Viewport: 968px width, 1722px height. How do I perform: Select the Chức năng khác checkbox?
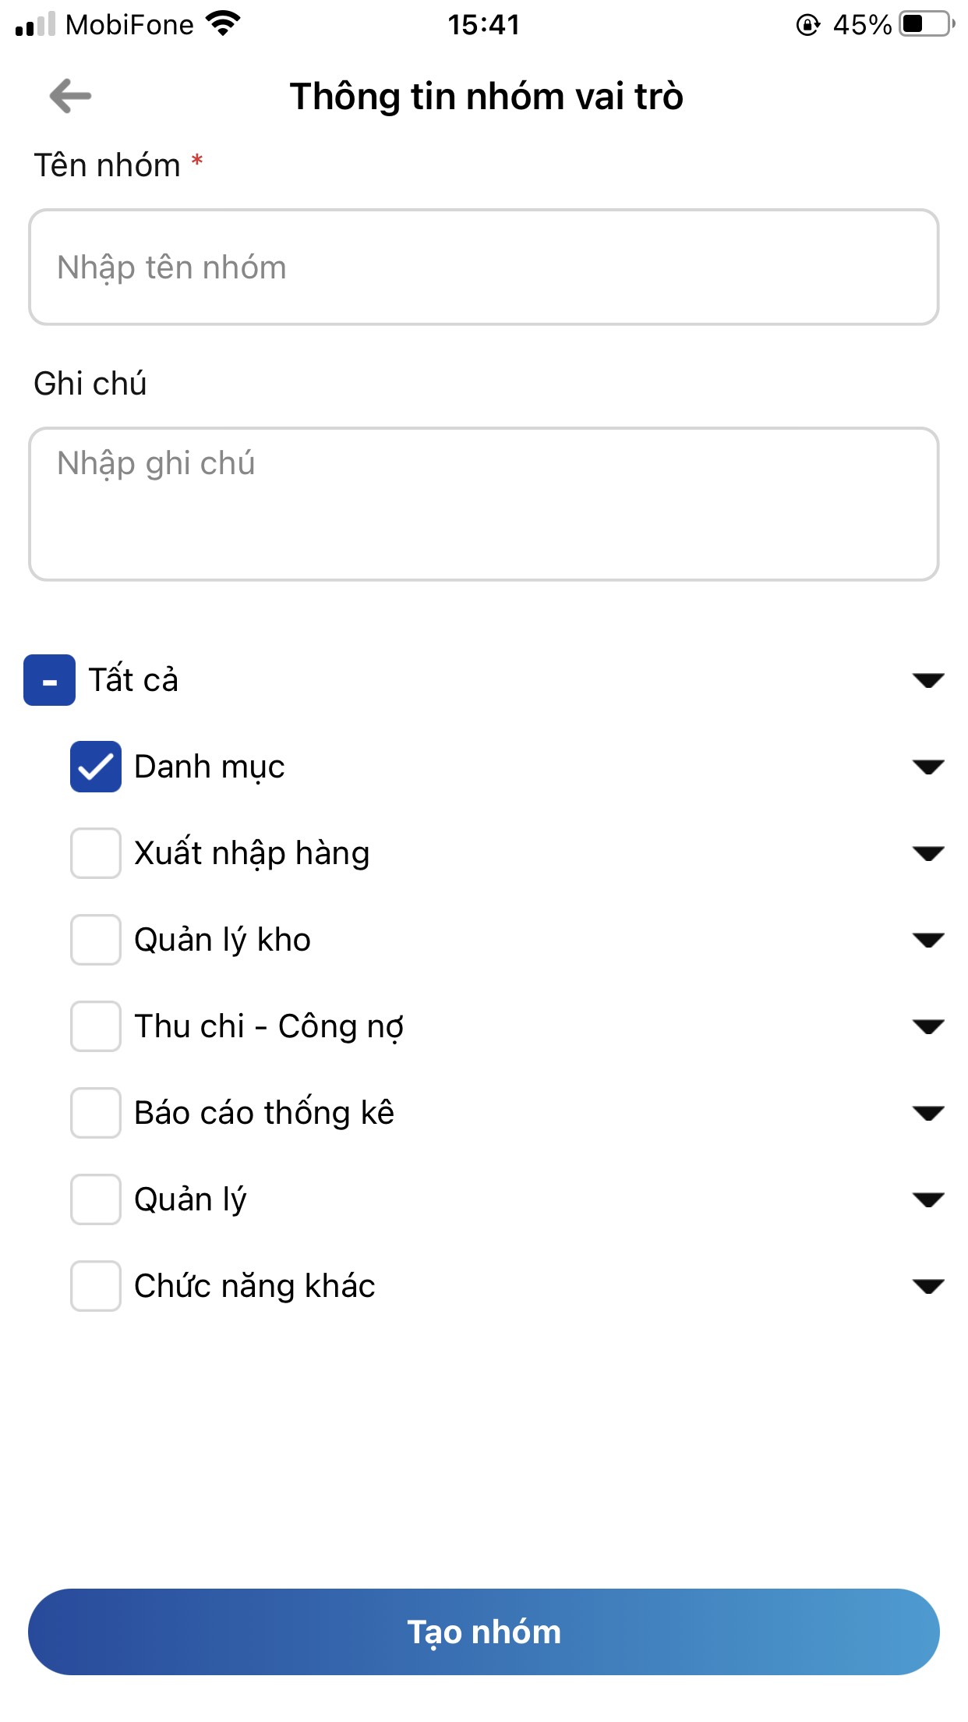click(96, 1286)
